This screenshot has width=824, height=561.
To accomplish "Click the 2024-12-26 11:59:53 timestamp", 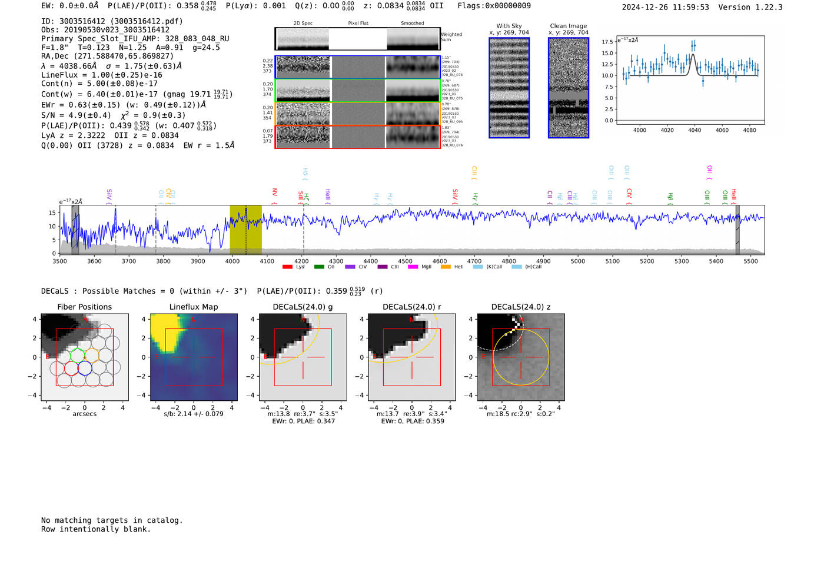I will pyautogui.click(x=665, y=7).
